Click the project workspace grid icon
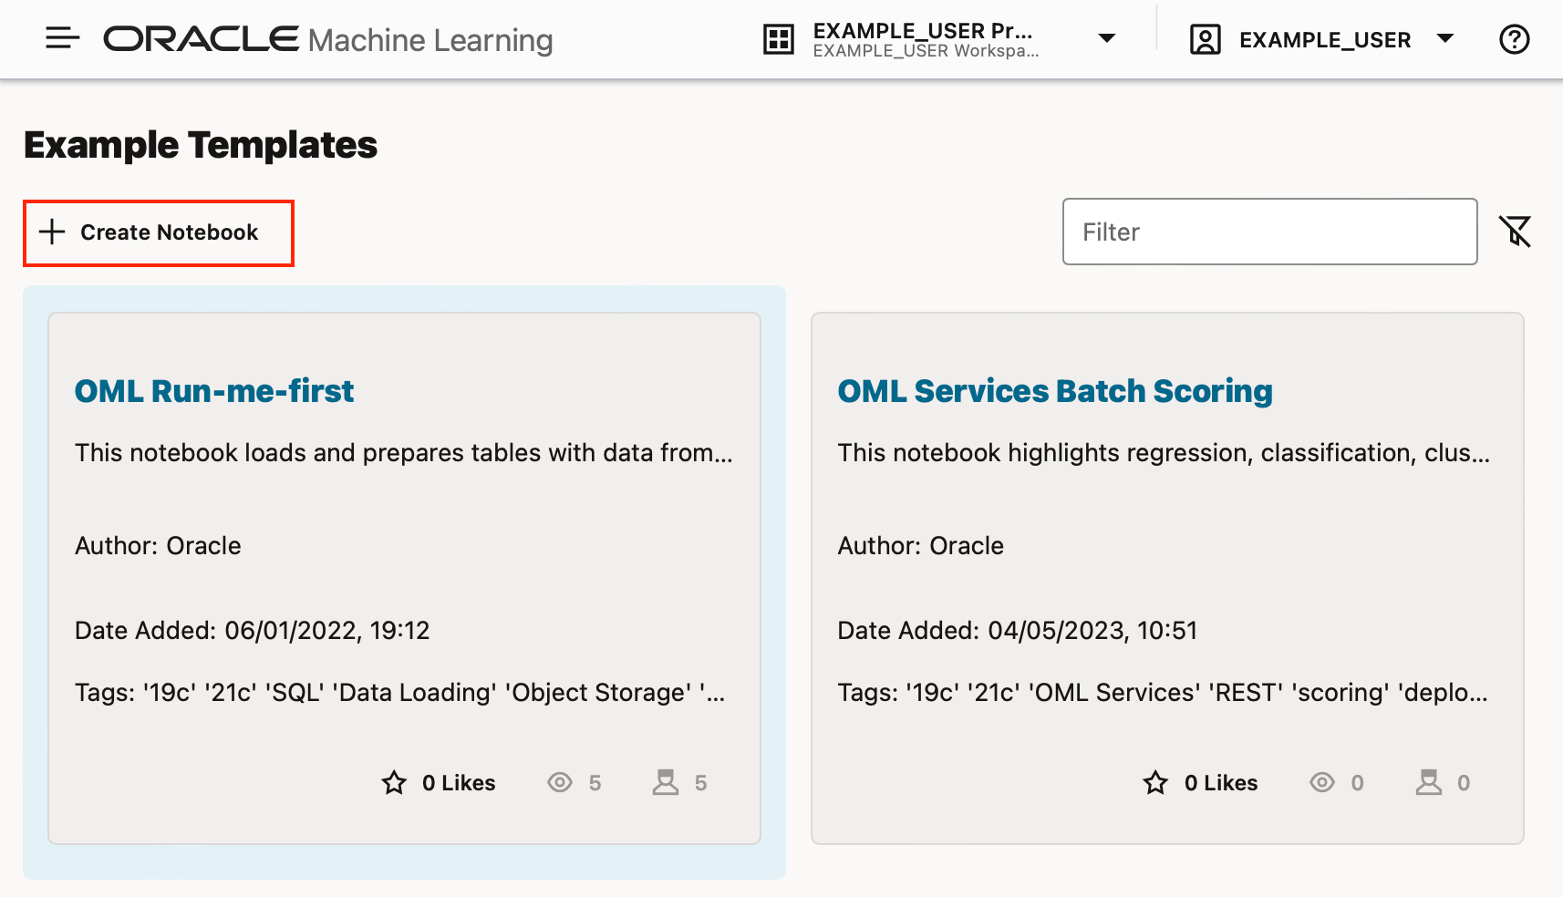The image size is (1563, 897). 779,39
